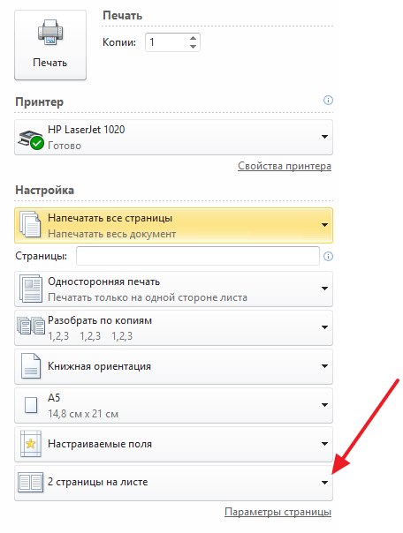Click the HP LaserJet 1020 printer status icon
This screenshot has height=533, width=403.
[x=31, y=139]
